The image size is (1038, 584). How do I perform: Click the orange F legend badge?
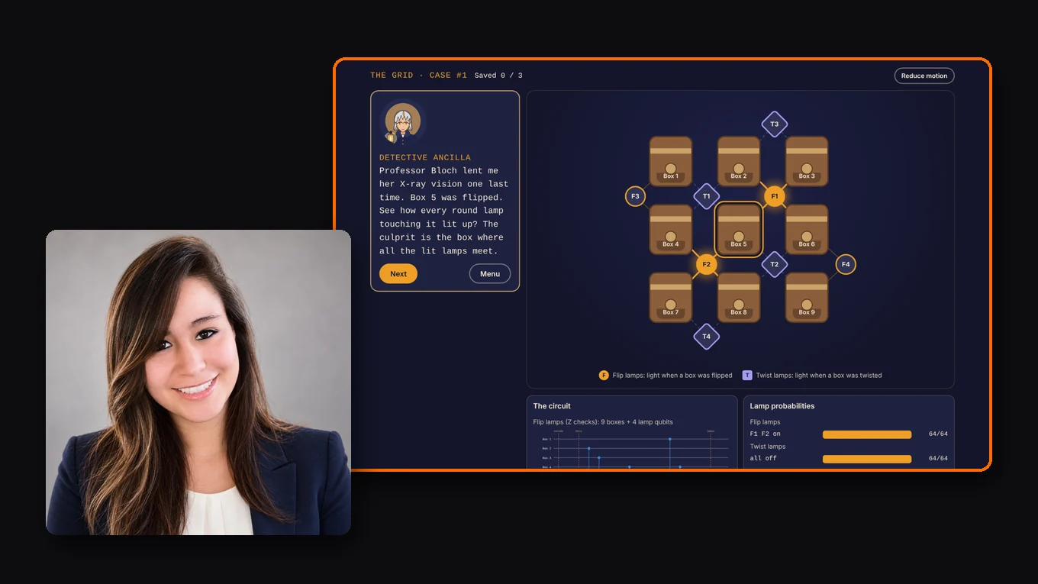[x=604, y=375]
